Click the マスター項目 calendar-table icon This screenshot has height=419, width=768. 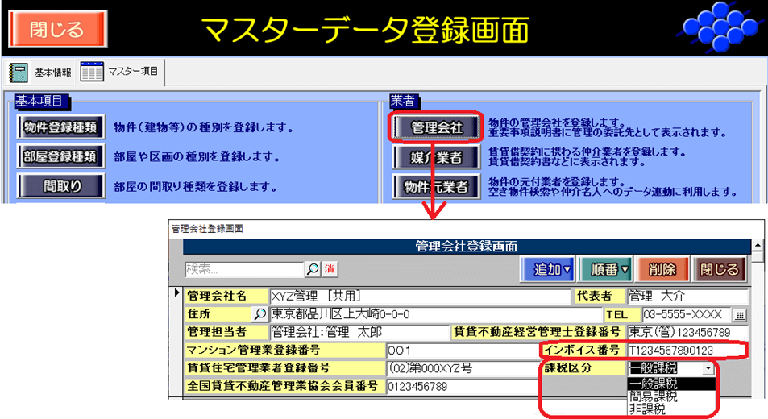[92, 73]
